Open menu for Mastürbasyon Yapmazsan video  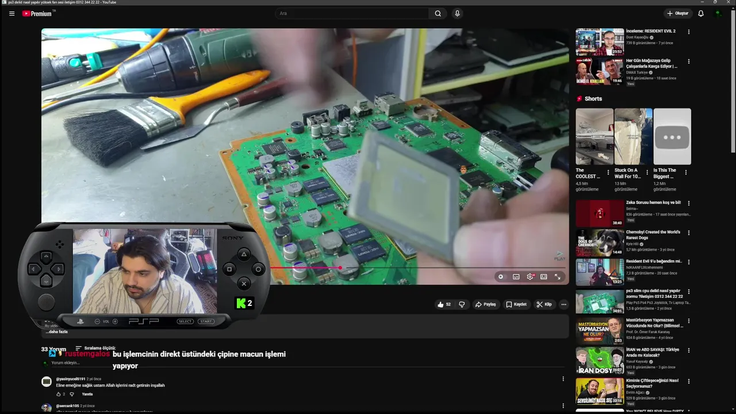688,321
